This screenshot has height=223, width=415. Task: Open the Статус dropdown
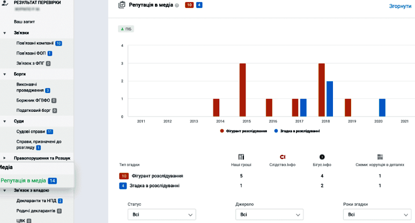(161, 214)
